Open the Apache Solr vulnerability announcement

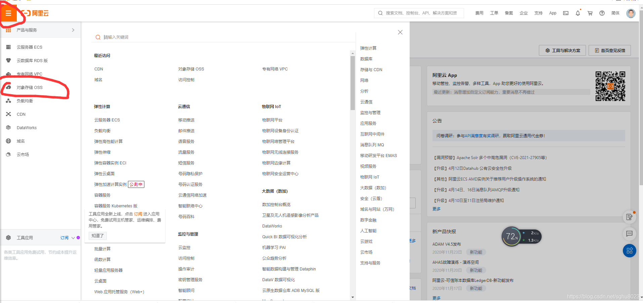point(490,158)
